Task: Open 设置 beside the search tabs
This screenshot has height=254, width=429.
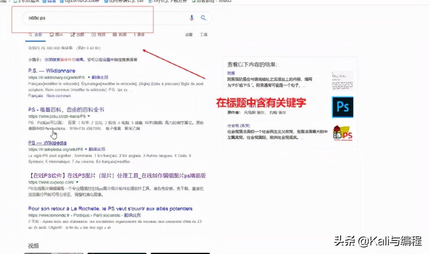Action: 189,34
